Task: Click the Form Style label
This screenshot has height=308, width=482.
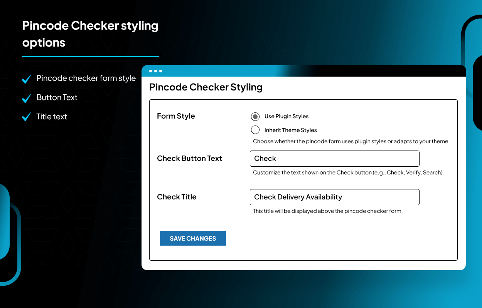Action: click(x=176, y=116)
